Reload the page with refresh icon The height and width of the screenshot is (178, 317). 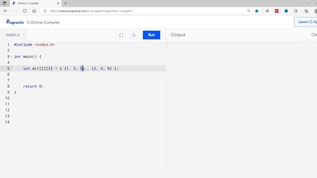pos(25,11)
